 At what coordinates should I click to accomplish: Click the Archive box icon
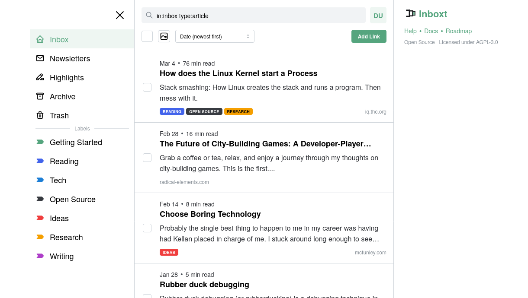tap(40, 96)
